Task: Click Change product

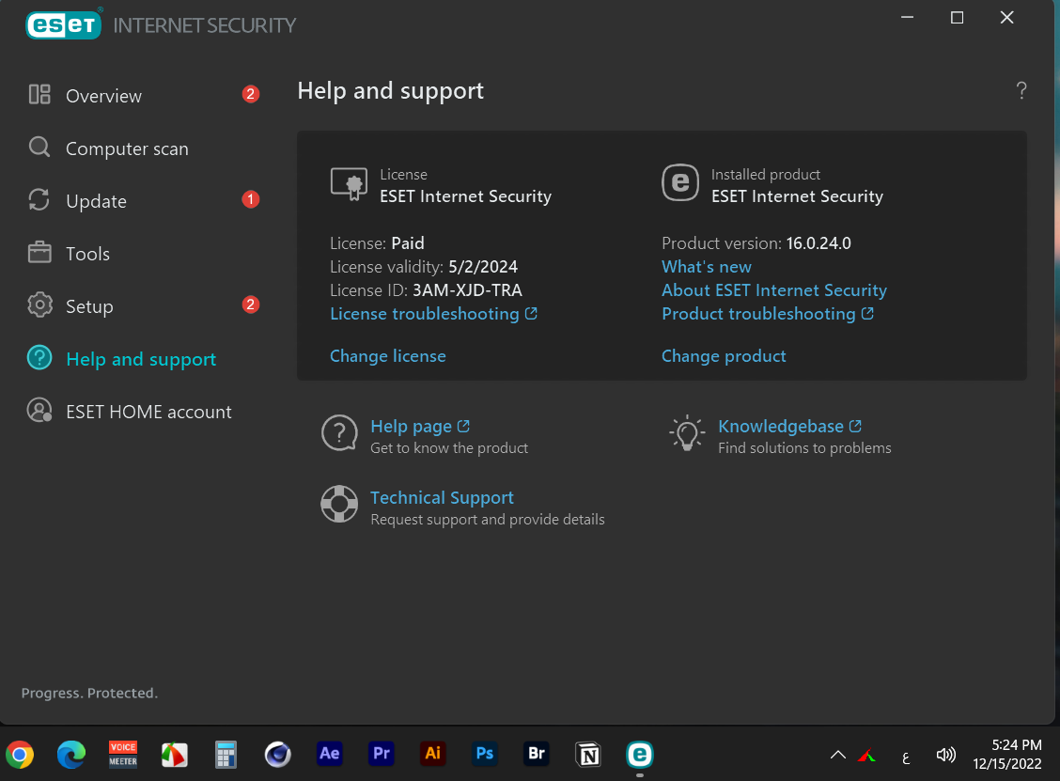Action: point(724,355)
